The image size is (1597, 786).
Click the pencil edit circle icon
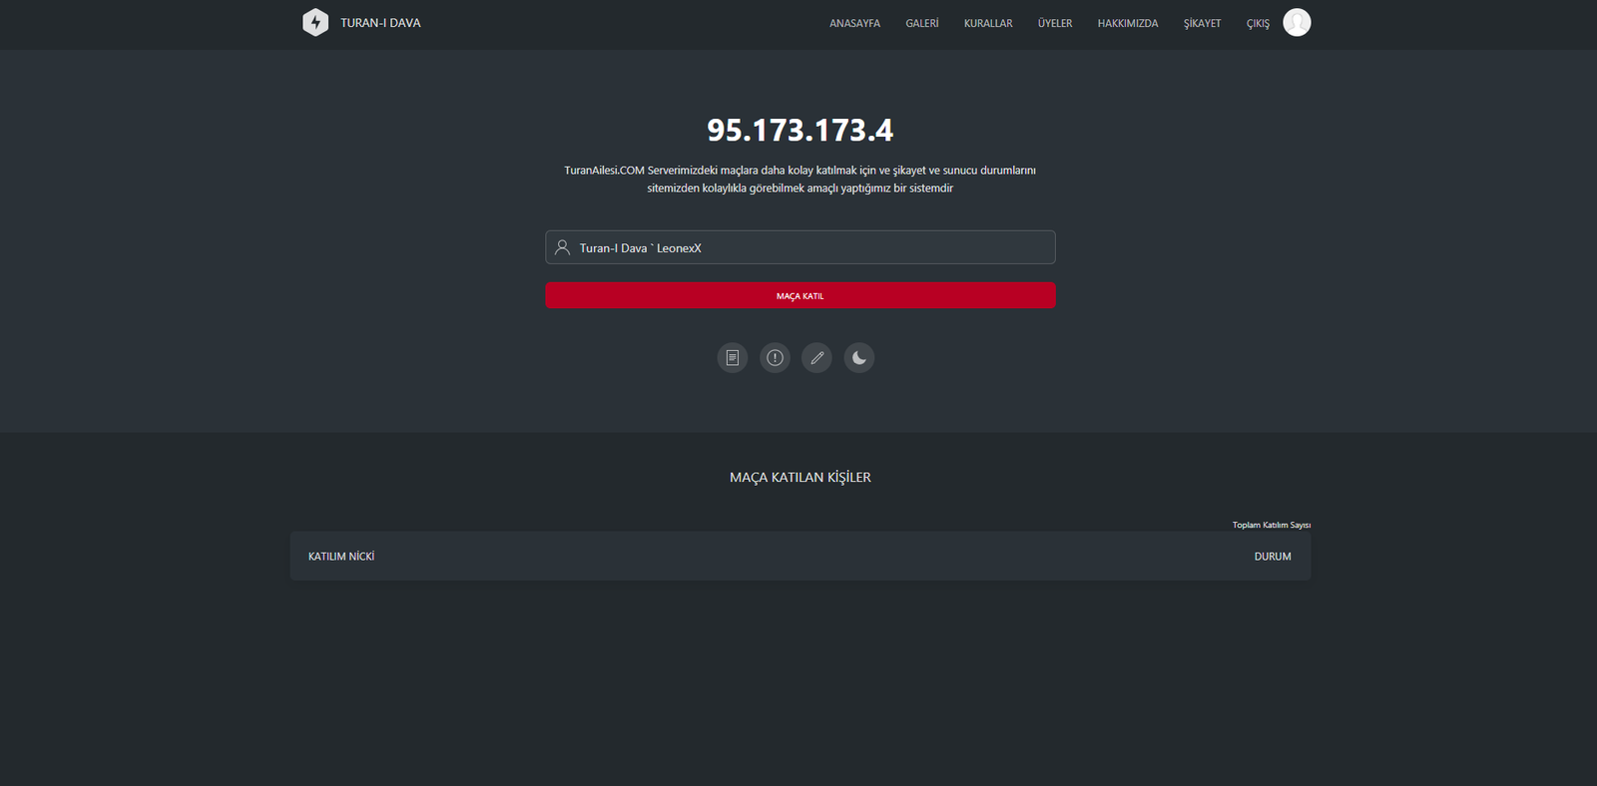tap(816, 358)
